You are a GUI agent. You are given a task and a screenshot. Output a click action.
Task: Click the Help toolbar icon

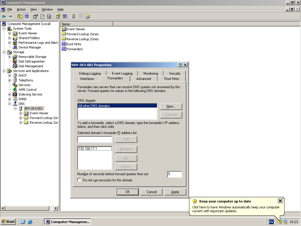pyautogui.click(x=58, y=16)
